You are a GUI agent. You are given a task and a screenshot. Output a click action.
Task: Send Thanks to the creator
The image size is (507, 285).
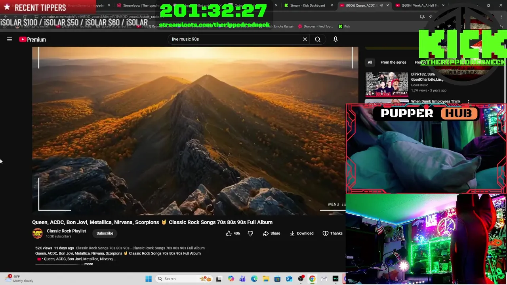332,233
